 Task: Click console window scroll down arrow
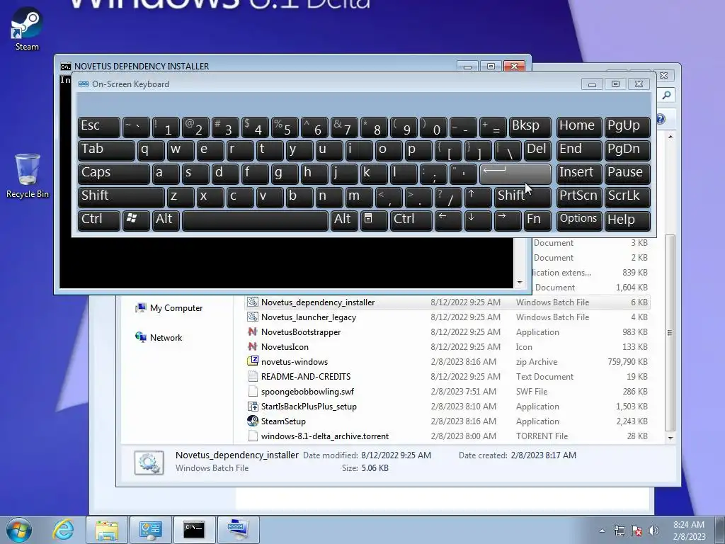click(x=519, y=283)
